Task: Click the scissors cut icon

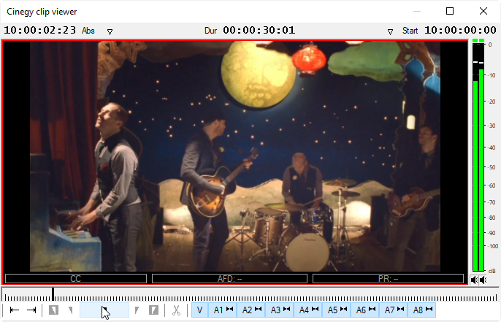Action: click(x=176, y=310)
